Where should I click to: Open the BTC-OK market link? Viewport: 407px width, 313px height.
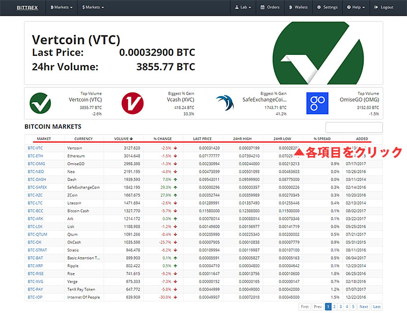pyautogui.click(x=35, y=242)
